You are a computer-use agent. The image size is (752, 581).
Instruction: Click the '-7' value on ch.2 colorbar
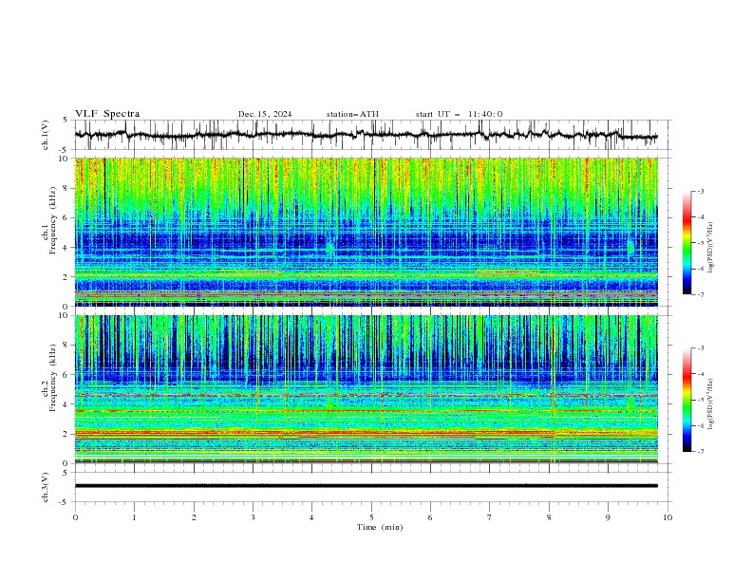(700, 451)
